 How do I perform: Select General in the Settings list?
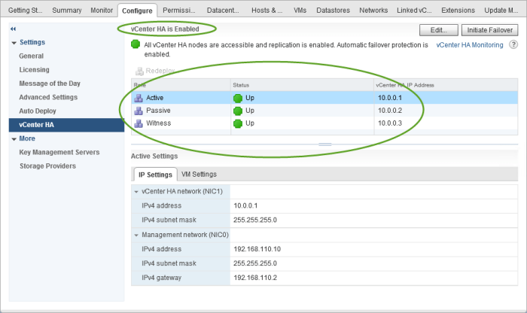32,56
